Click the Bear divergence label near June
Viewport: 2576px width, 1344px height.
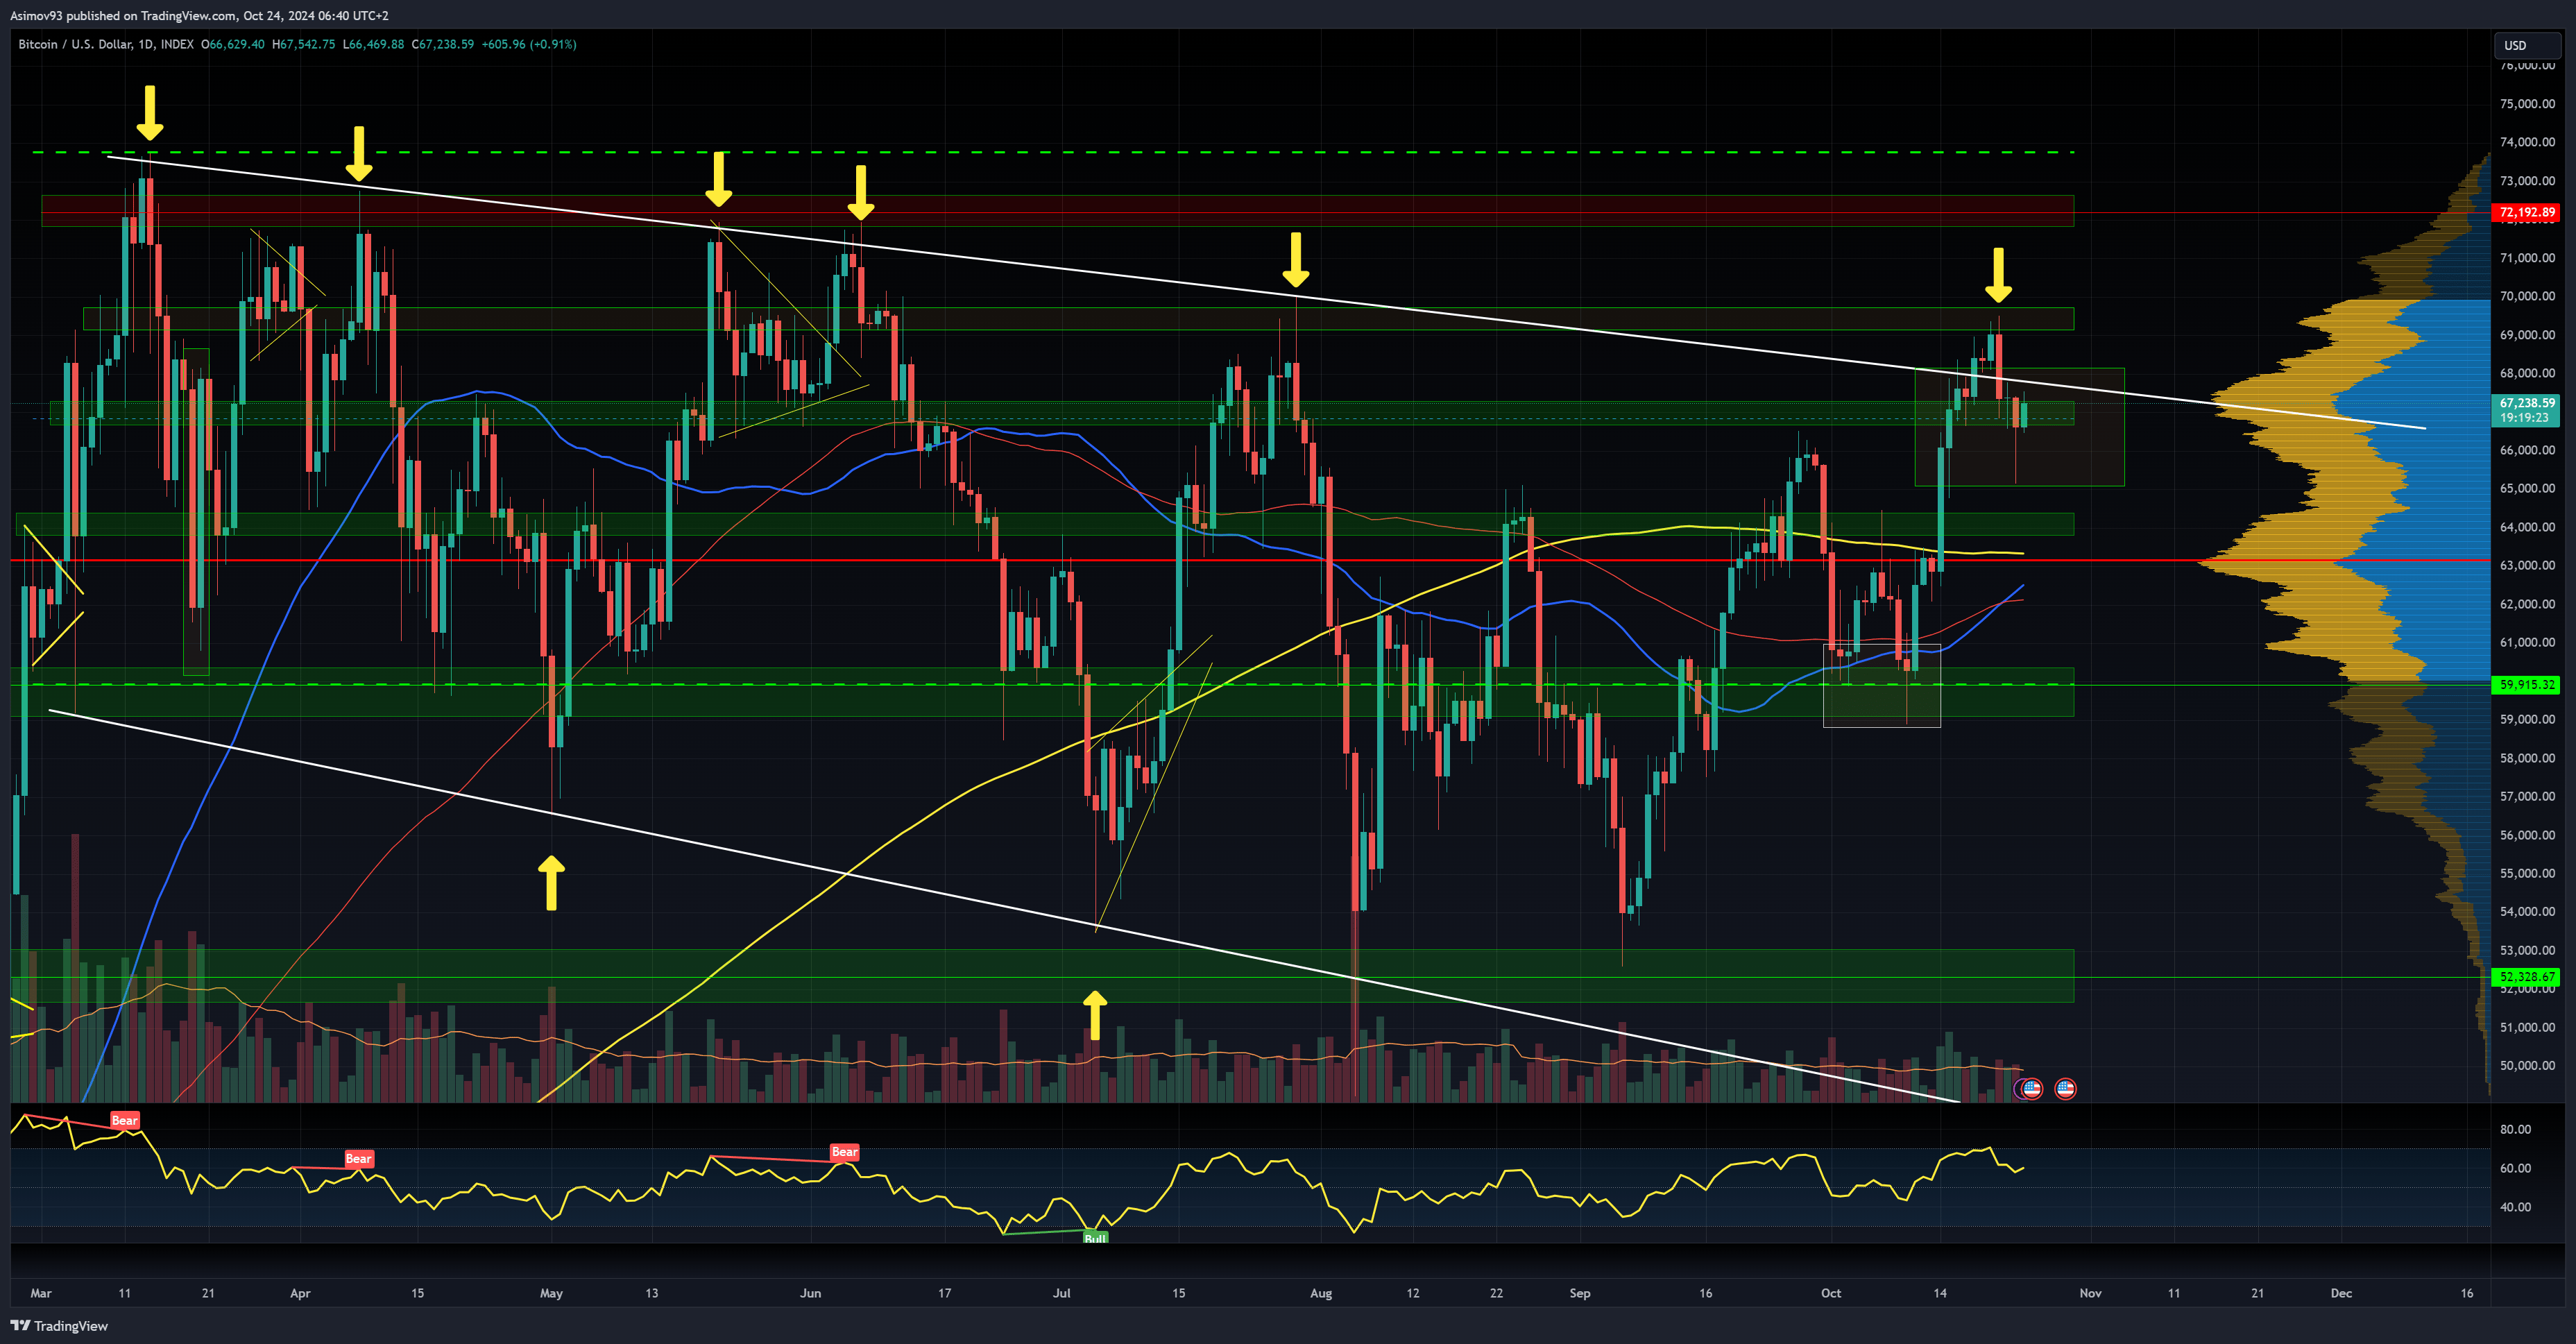pyautogui.click(x=844, y=1152)
